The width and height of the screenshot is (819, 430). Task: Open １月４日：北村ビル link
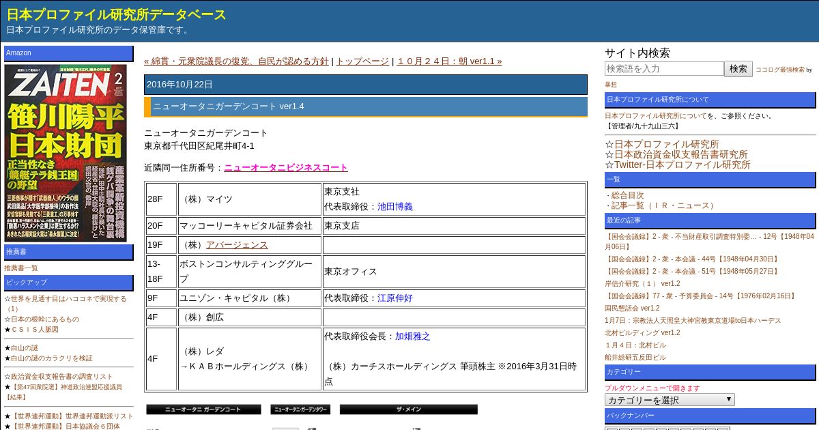click(635, 345)
